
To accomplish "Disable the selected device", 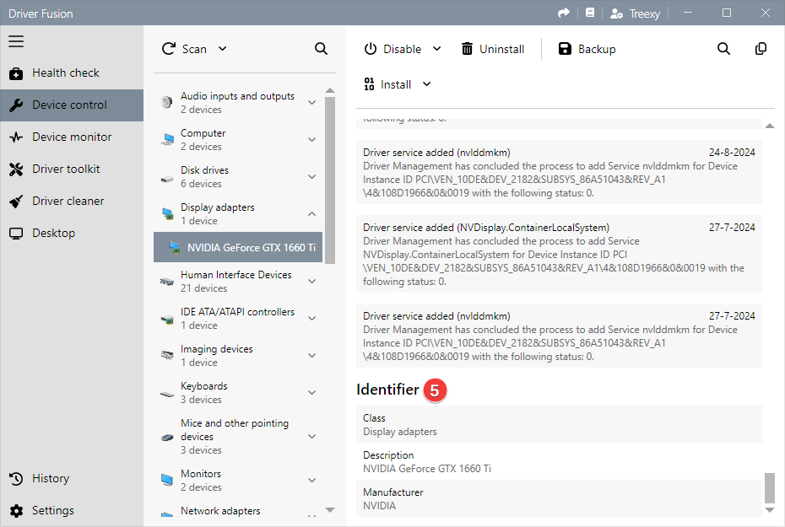I will 393,49.
